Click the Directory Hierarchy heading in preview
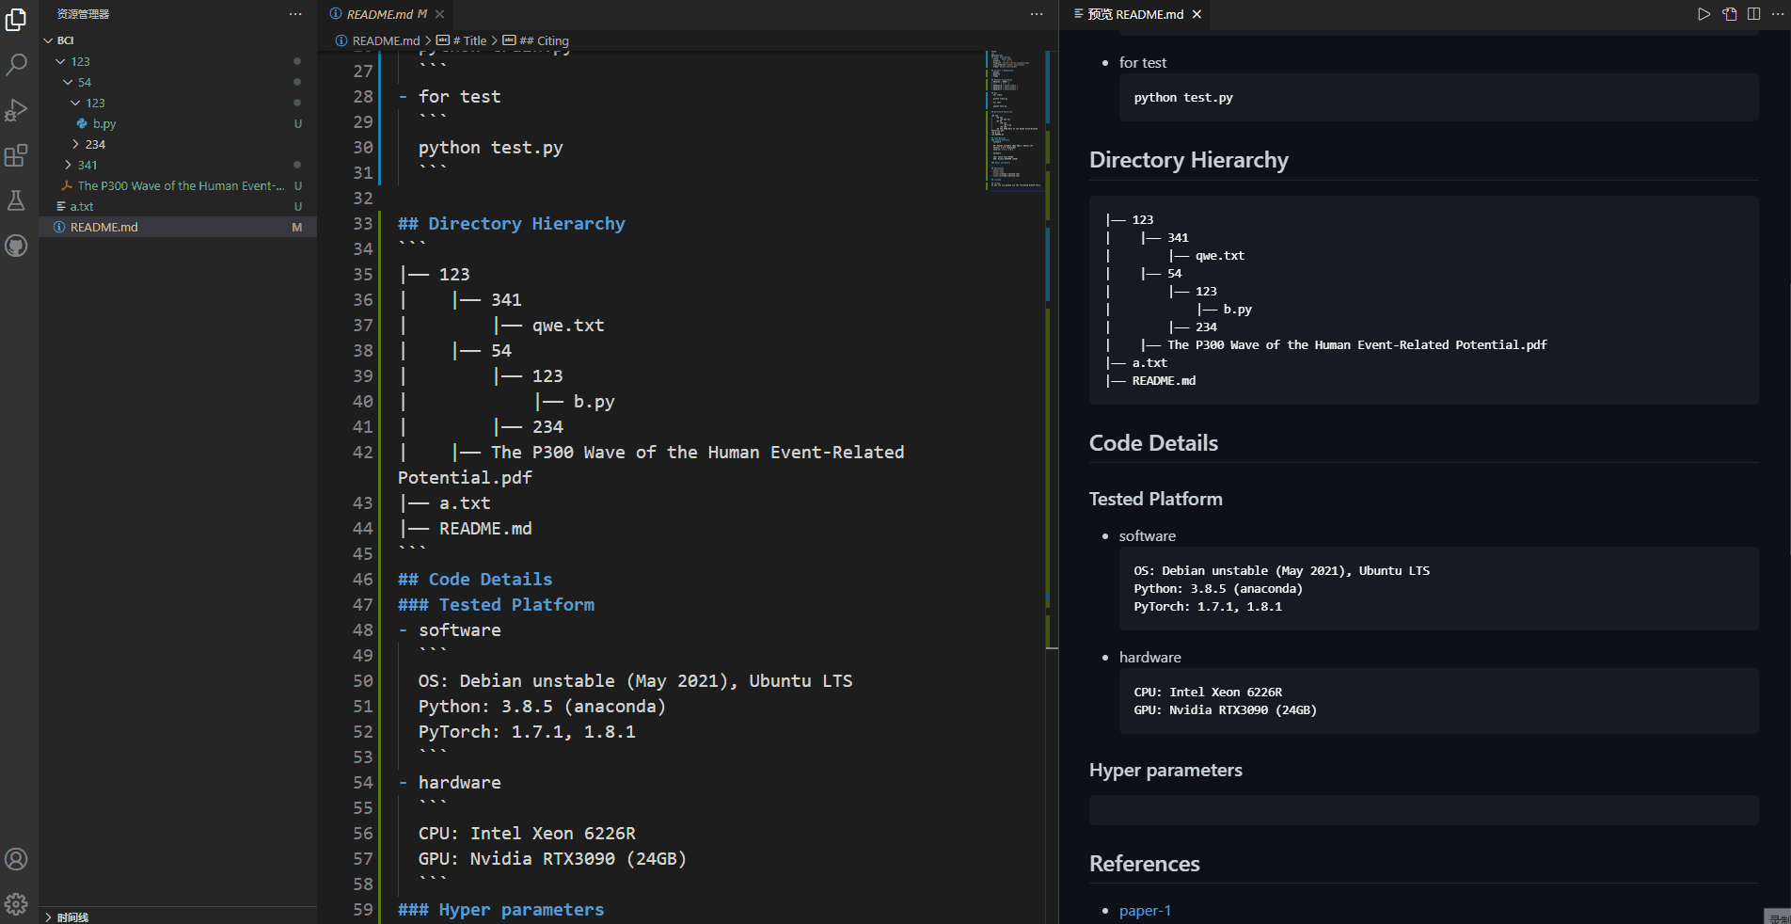Image resolution: width=1791 pixels, height=924 pixels. point(1189,160)
